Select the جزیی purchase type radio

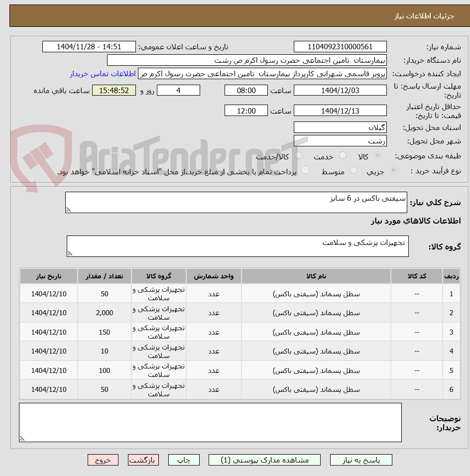pyautogui.click(x=393, y=170)
